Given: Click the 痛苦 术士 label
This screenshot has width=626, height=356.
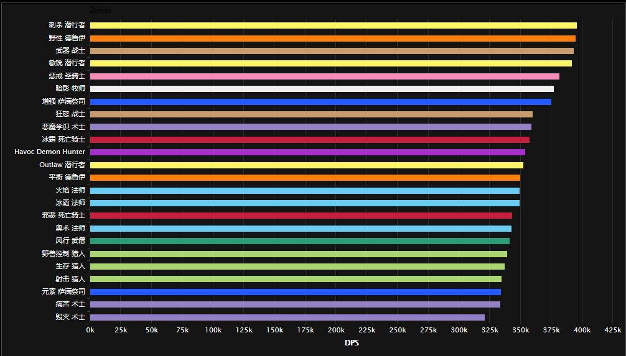Looking at the screenshot, I should (70, 304).
